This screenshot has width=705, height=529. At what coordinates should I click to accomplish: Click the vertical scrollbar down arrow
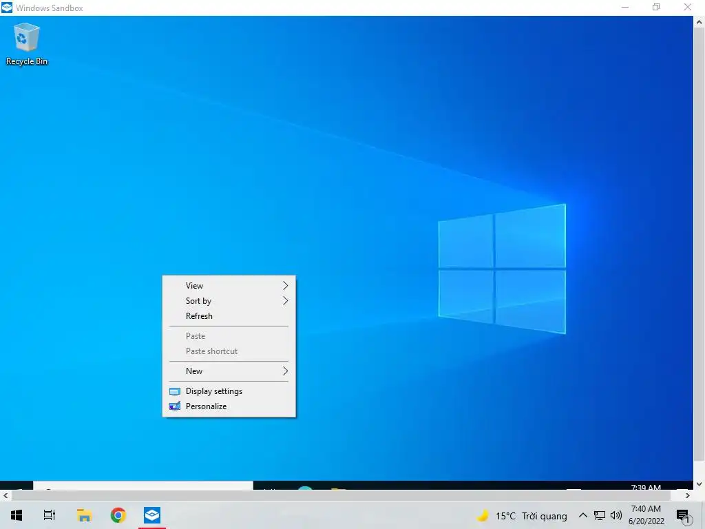click(x=699, y=484)
